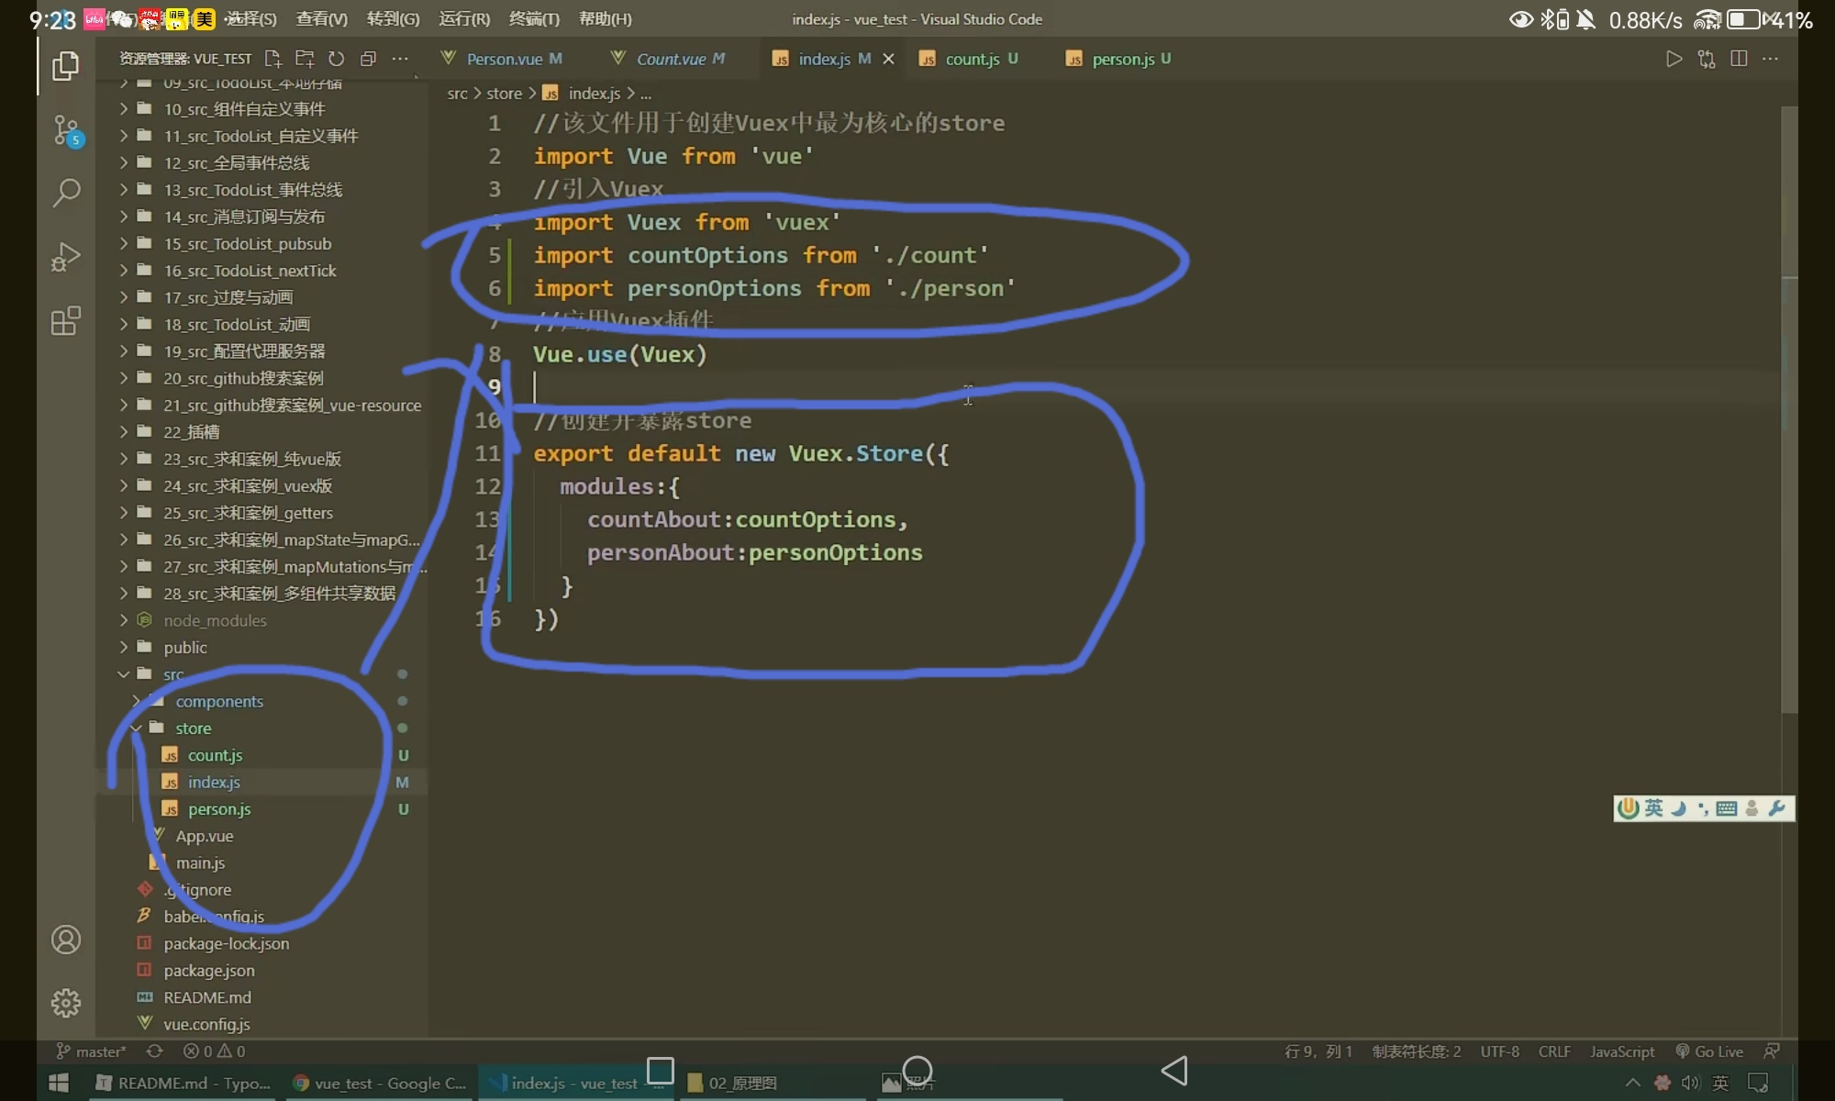Click the CRLF line ending indicator

click(1553, 1051)
